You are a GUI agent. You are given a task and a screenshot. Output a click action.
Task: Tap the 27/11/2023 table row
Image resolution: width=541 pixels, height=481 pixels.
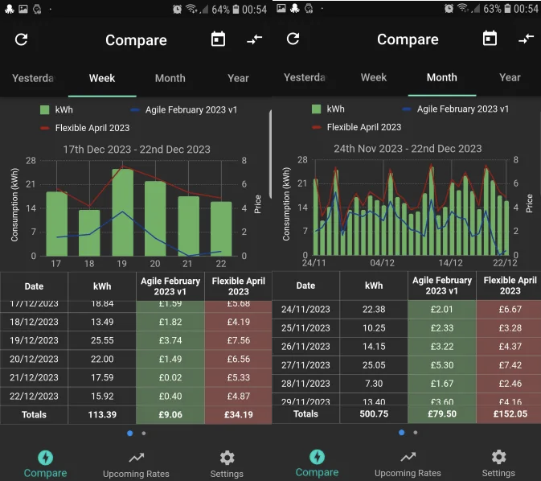407,365
